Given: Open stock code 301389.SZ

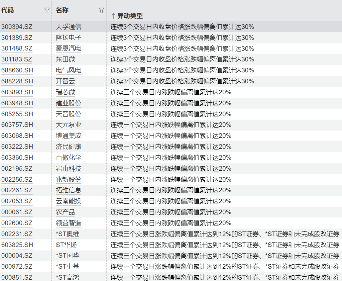Looking at the screenshot, I should [17, 38].
